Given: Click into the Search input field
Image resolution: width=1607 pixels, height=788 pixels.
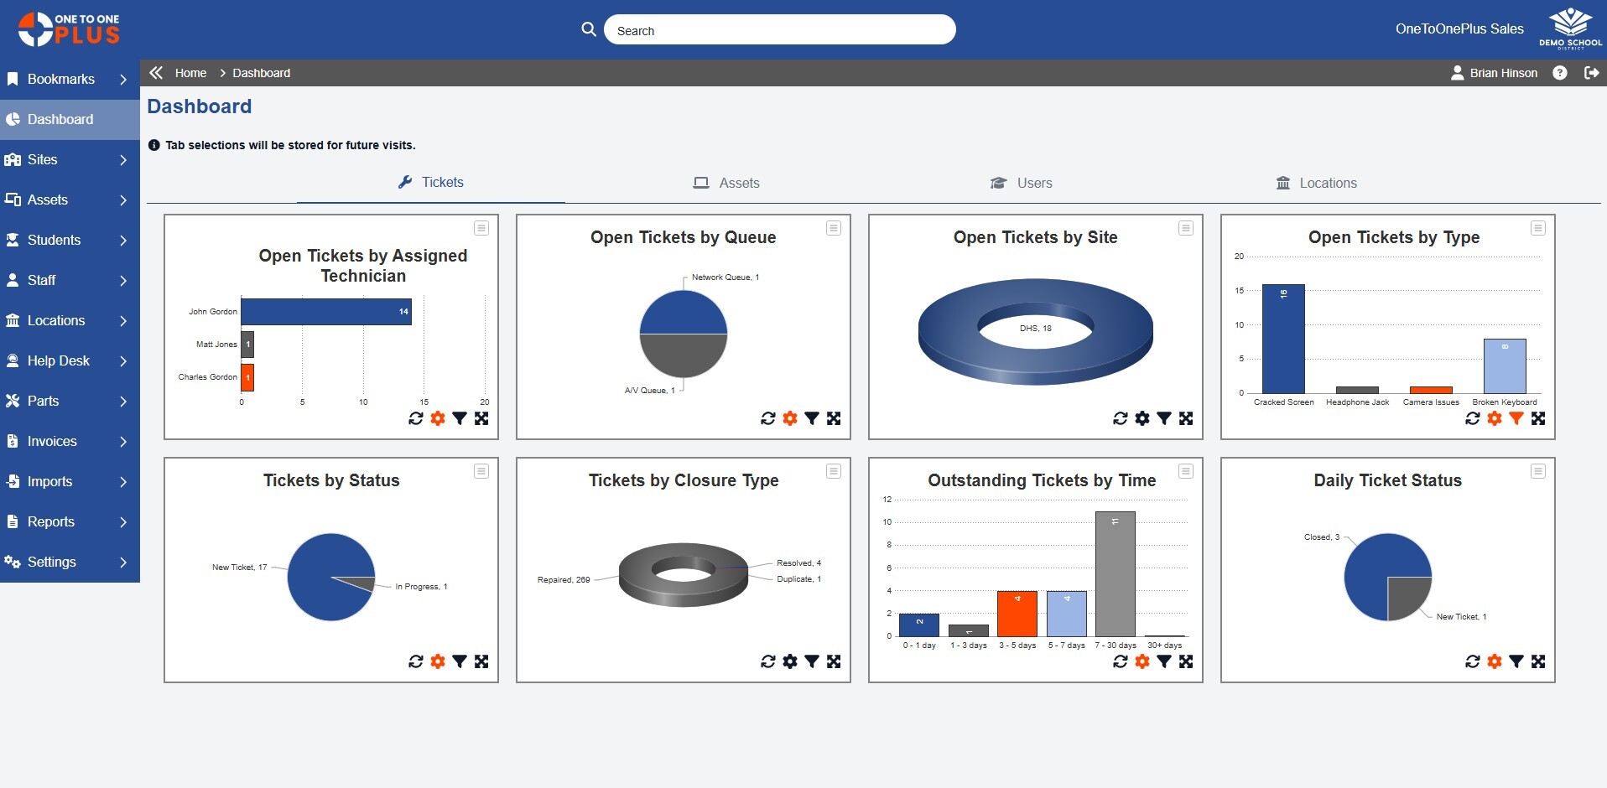Looking at the screenshot, I should (x=780, y=30).
